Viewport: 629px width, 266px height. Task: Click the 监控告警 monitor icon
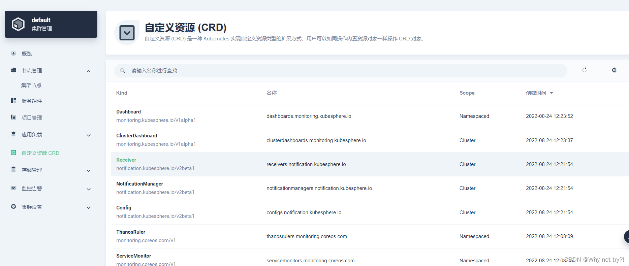pos(13,188)
